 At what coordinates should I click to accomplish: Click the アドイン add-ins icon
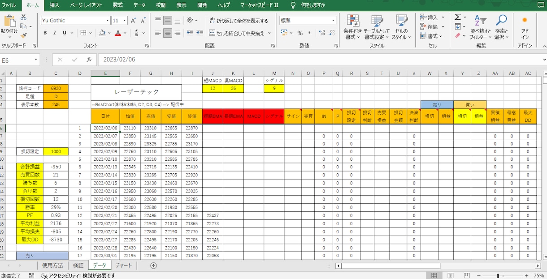point(525,26)
